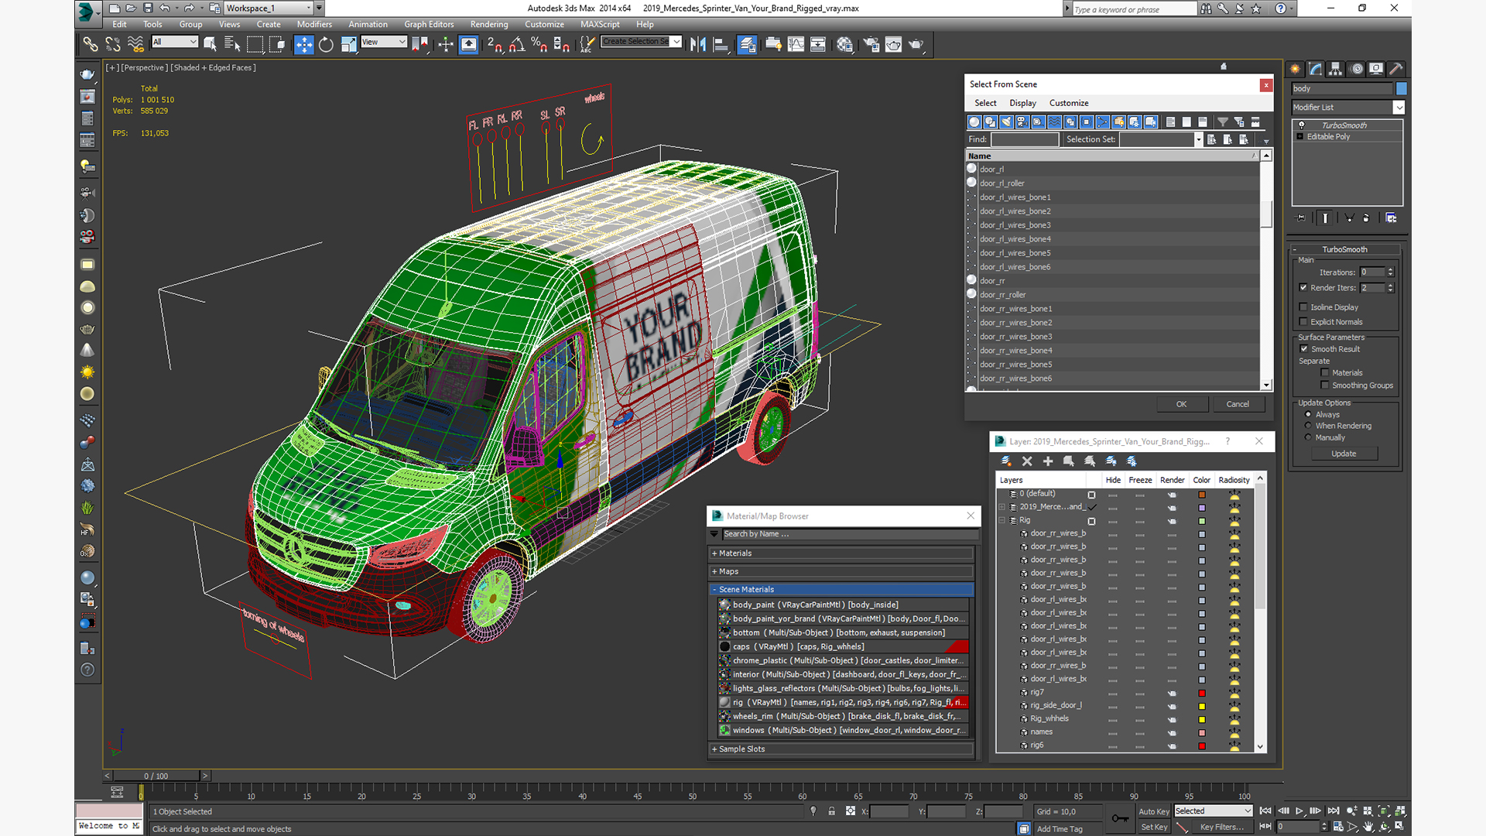Click the Select and Link chain icon
The width and height of the screenshot is (1486, 836).
click(91, 45)
